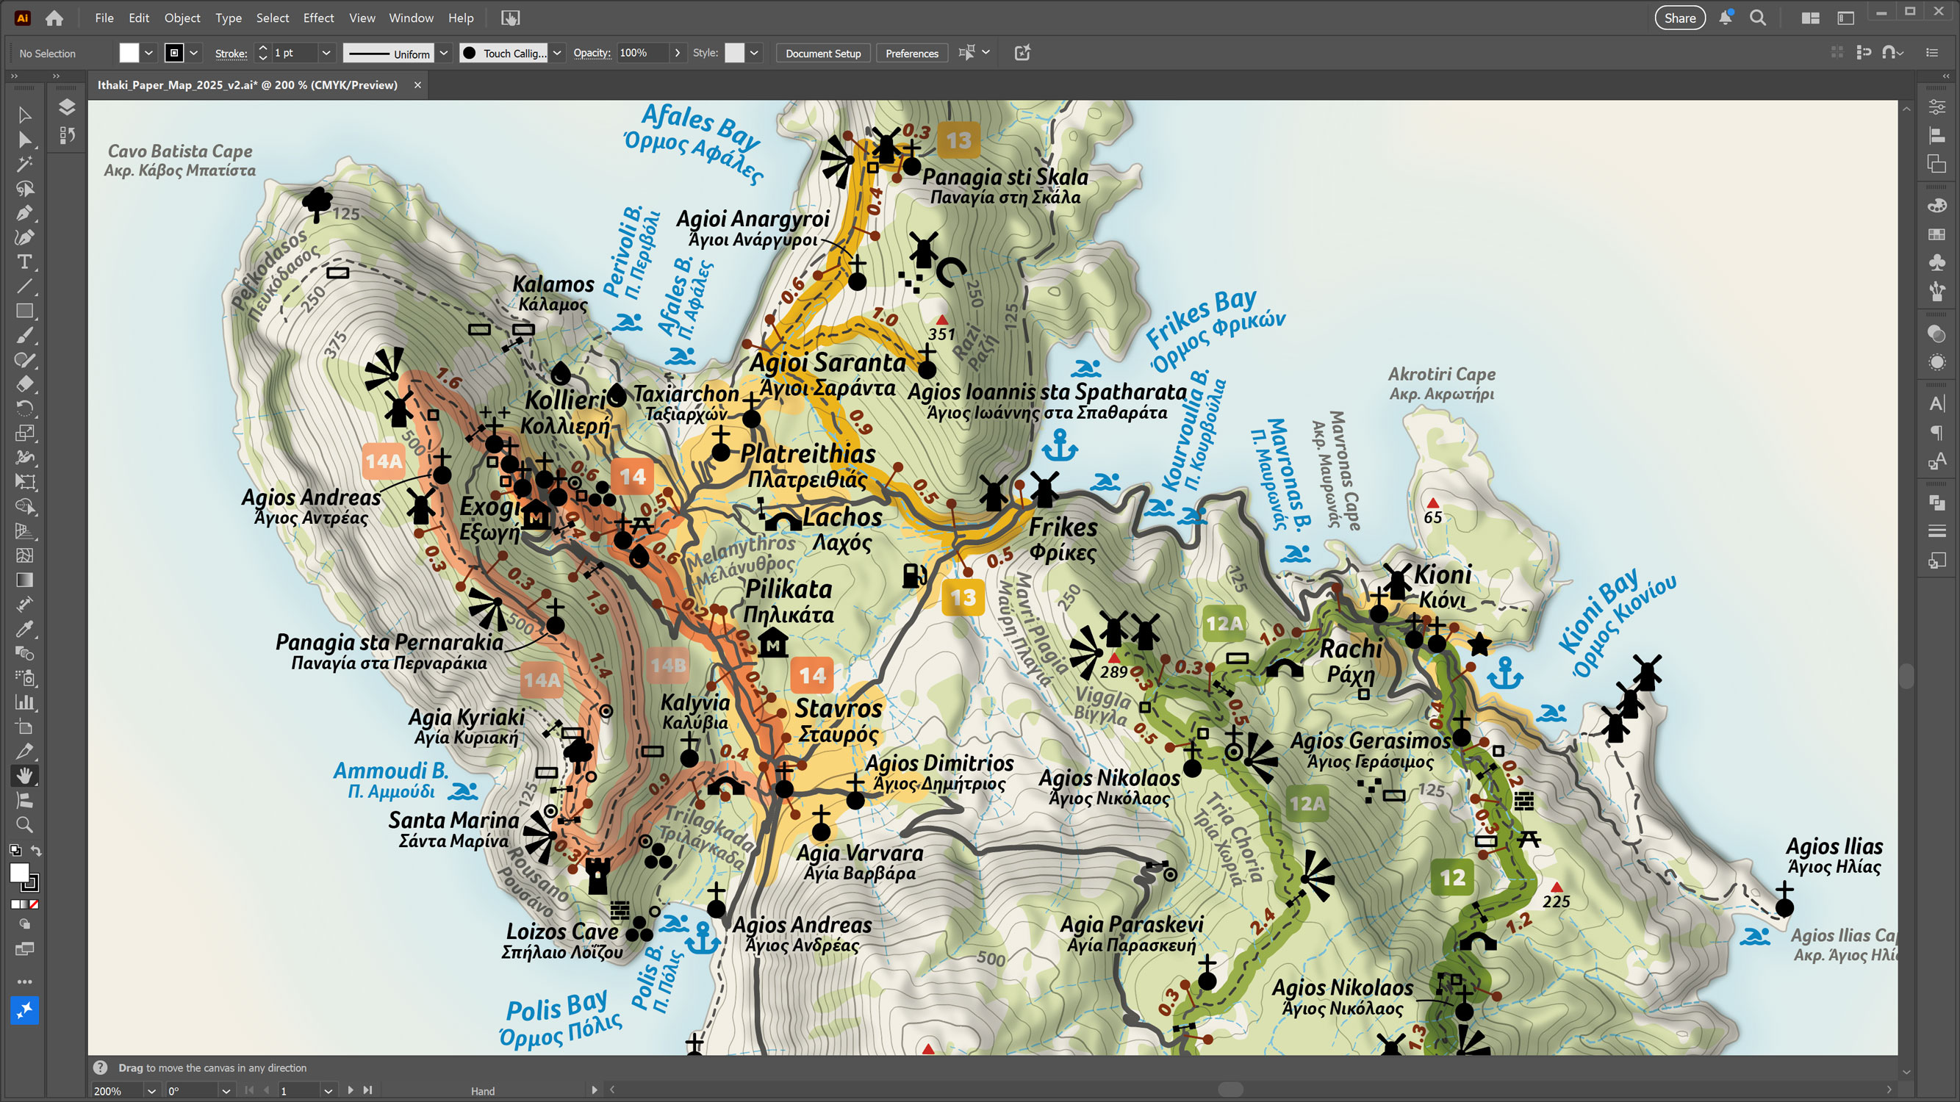Select the Perspective Grid tool
This screenshot has width=1960, height=1102.
24,531
